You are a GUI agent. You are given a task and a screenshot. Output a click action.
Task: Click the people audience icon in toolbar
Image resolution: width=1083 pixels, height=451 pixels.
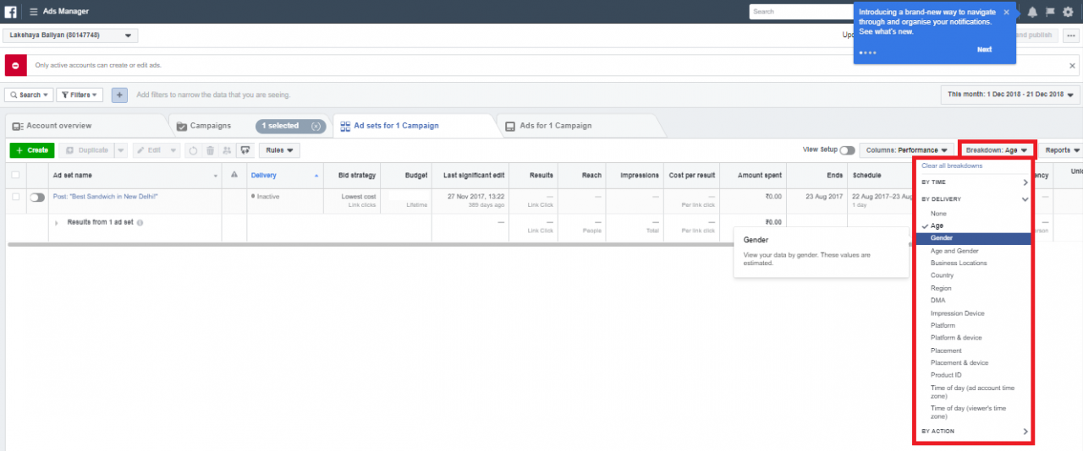227,150
